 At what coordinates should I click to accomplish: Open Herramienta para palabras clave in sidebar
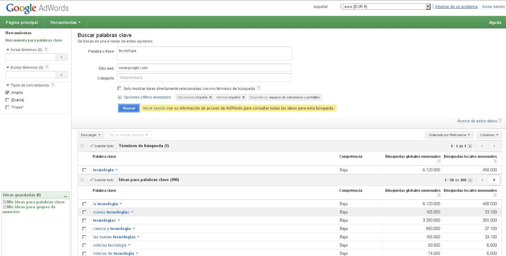34,40
